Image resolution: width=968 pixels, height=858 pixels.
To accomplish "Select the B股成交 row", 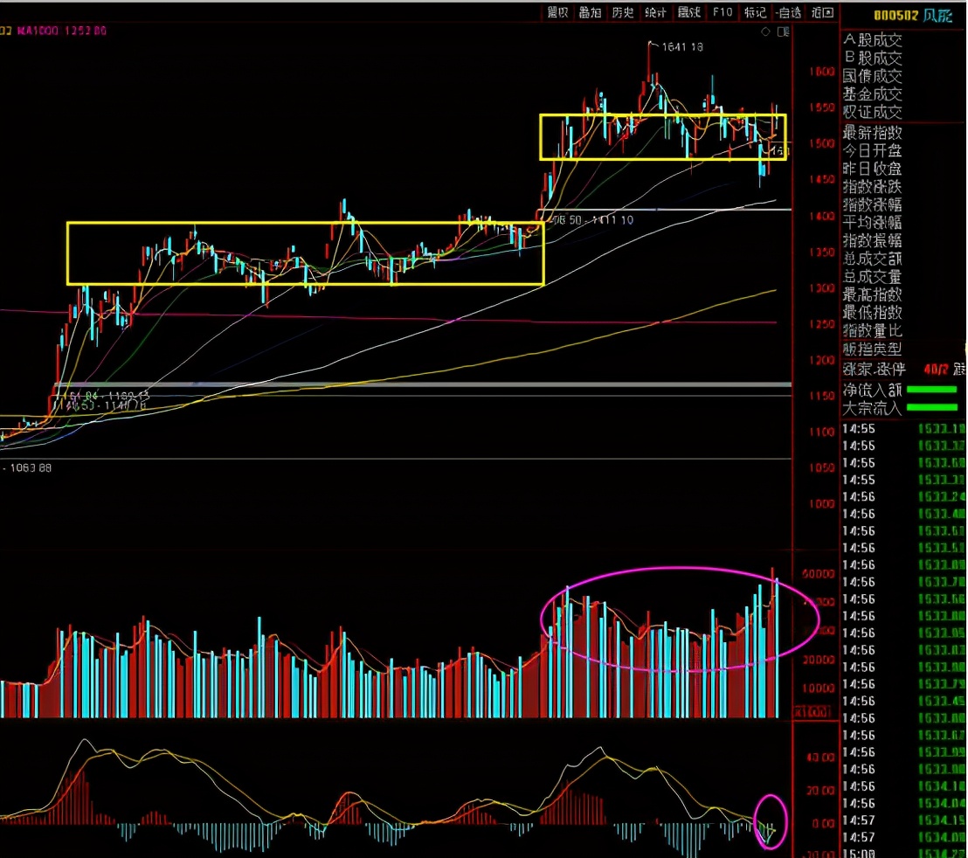I will [872, 58].
